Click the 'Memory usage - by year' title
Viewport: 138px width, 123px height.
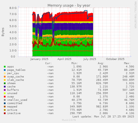[x=69, y=6]
